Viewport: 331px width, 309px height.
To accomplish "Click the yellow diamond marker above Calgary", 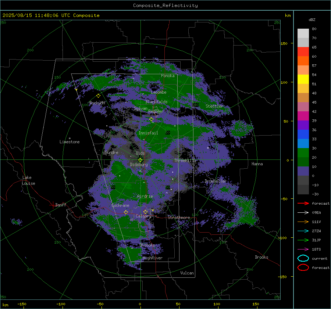I will click(145, 212).
